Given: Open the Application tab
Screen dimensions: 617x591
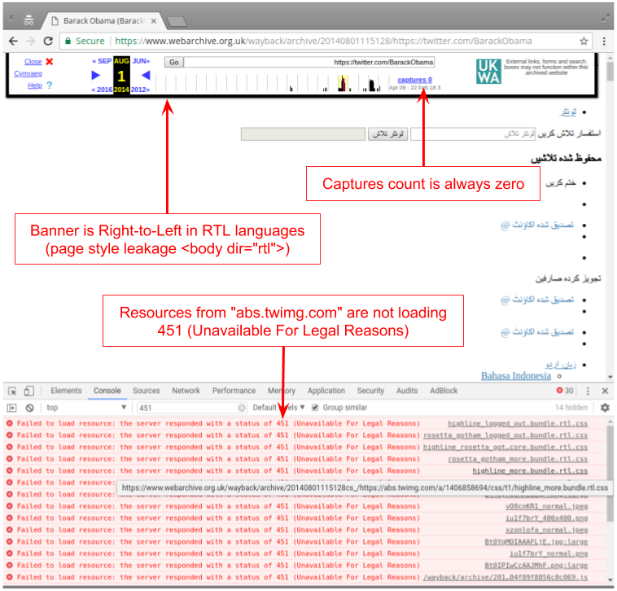Looking at the screenshot, I should [x=326, y=391].
